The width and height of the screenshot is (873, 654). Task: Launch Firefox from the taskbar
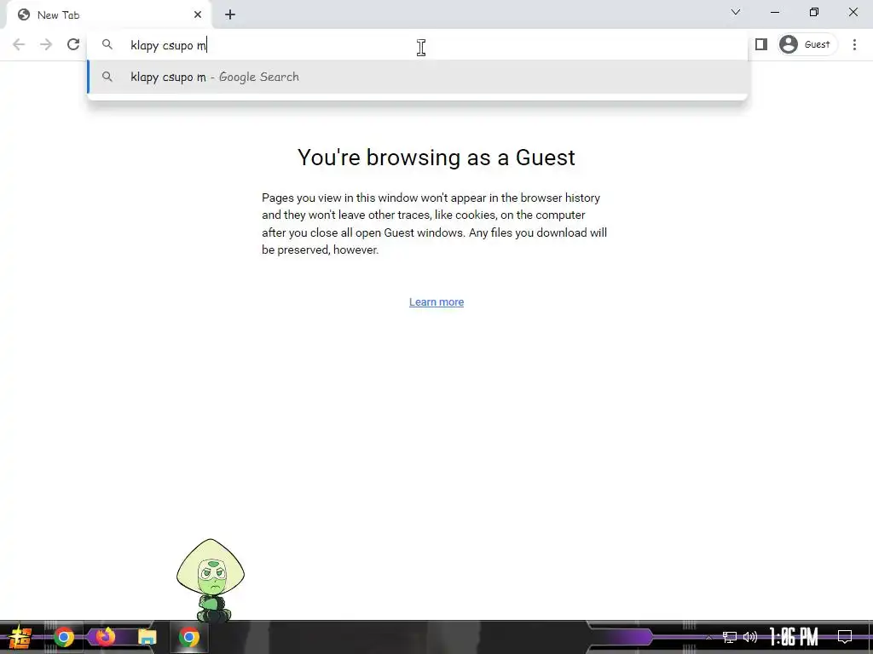(105, 637)
